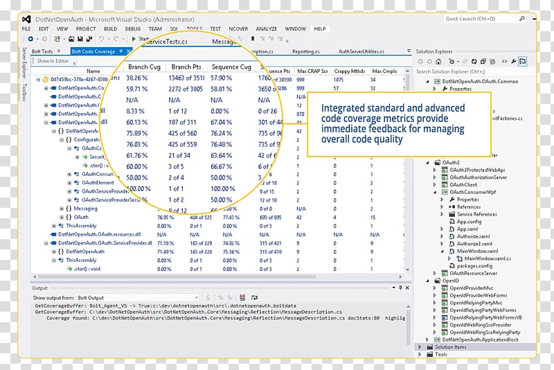Open the NCOVER menu
The width and height of the screenshot is (554, 370).
coord(238,28)
